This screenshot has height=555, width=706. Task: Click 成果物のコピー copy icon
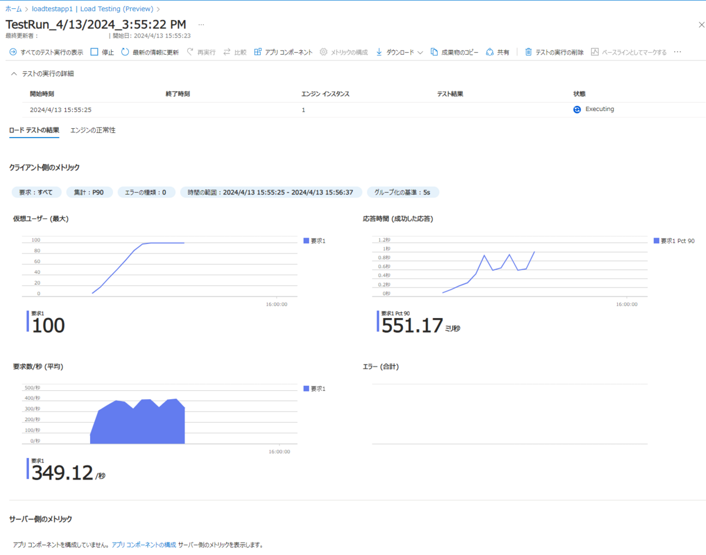(434, 52)
